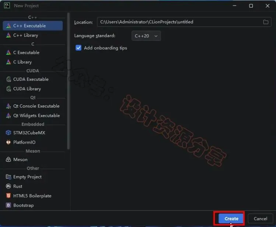276x227 pixels.
Task: Select "Empty Project" entry text
Action: tap(28, 177)
